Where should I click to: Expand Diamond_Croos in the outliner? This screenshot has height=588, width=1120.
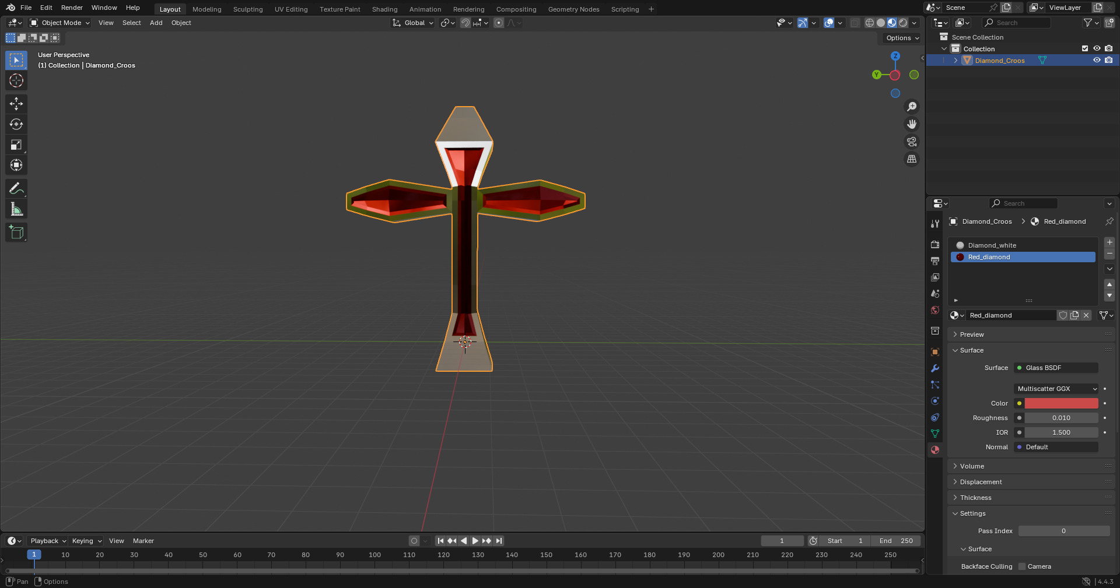[x=956, y=61]
